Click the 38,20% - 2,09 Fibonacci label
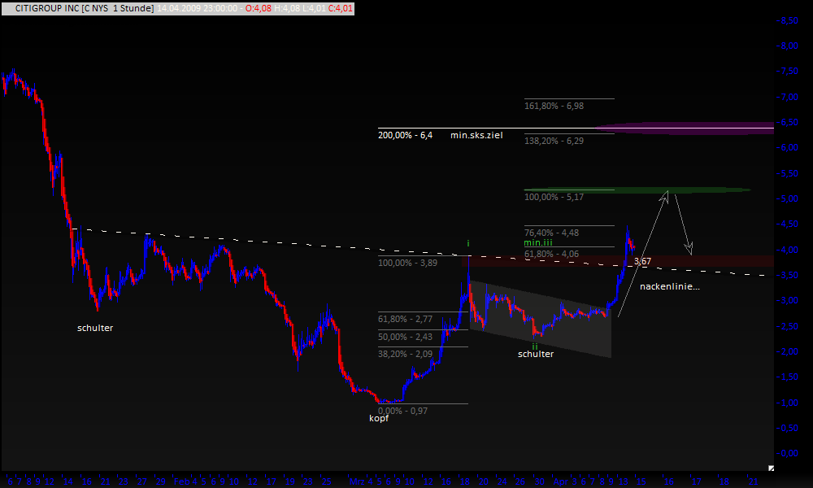Screen dimensions: 813x488 coord(405,354)
